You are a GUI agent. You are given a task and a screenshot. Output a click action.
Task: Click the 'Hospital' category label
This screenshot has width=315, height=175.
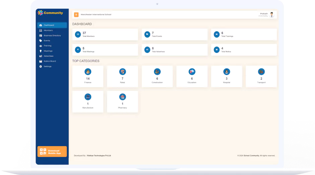click(227, 82)
